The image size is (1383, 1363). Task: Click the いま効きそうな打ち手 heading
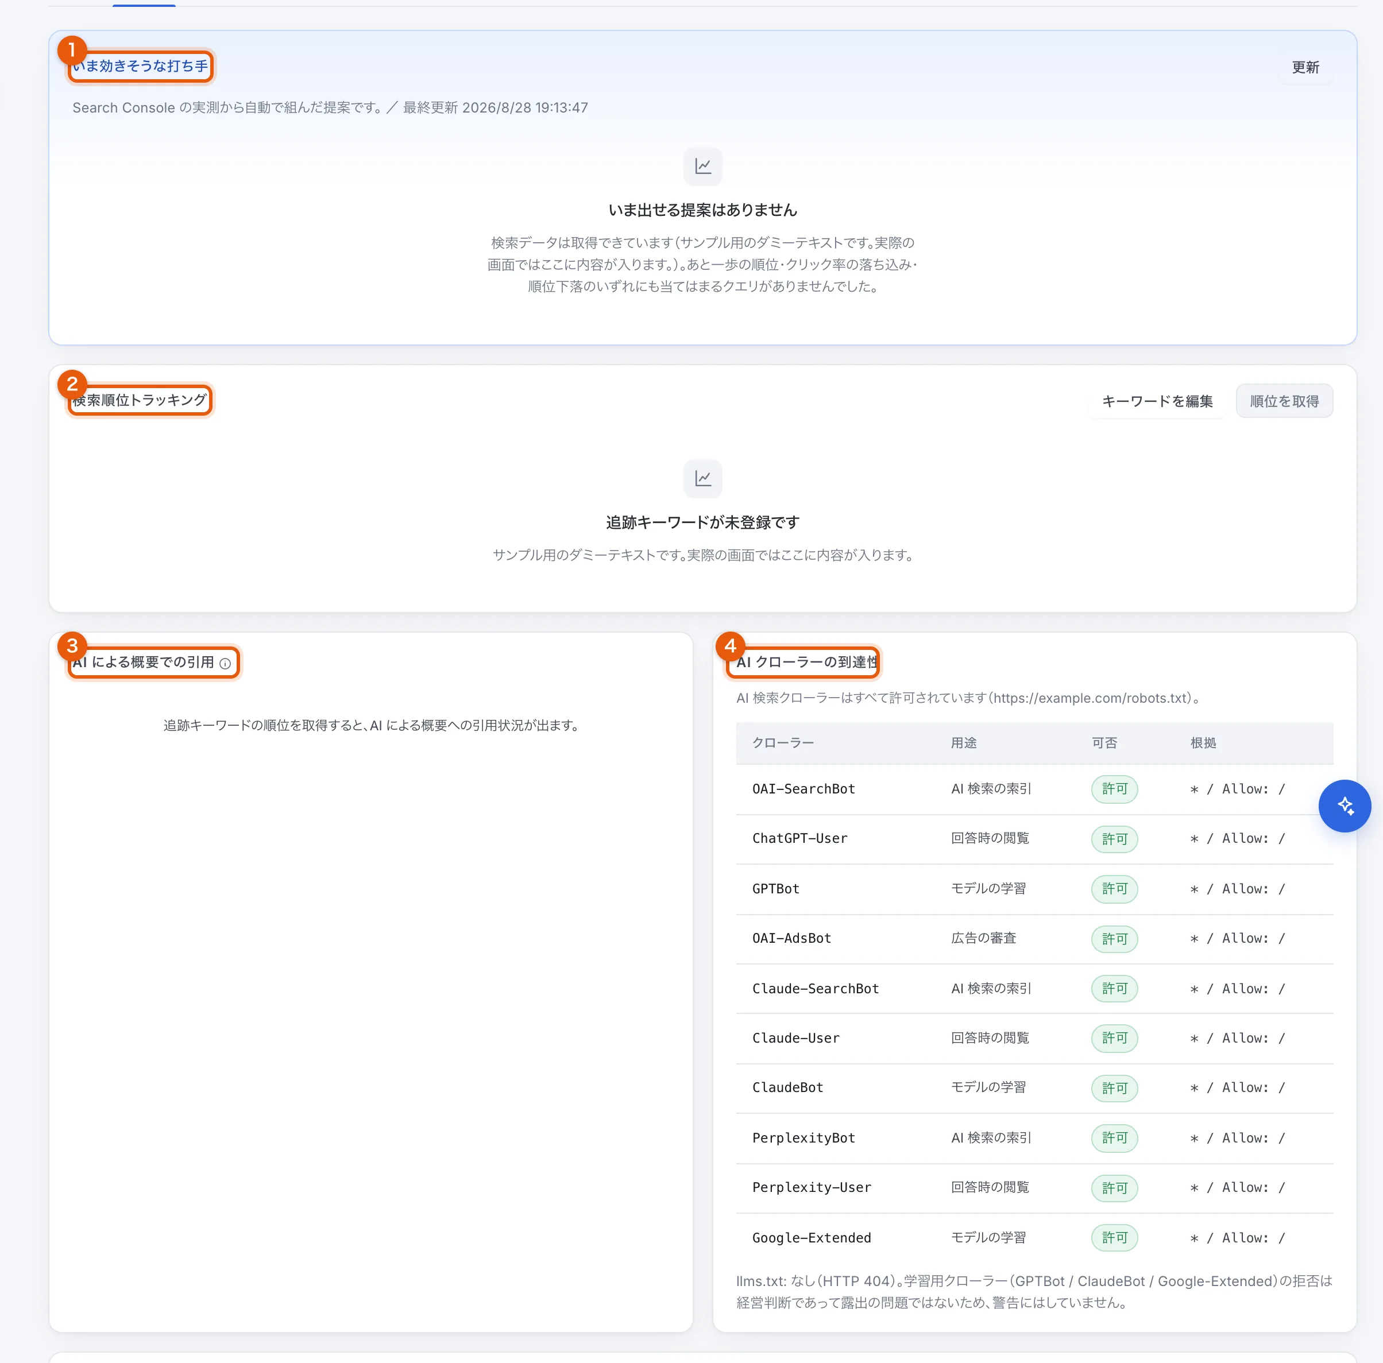pos(140,66)
